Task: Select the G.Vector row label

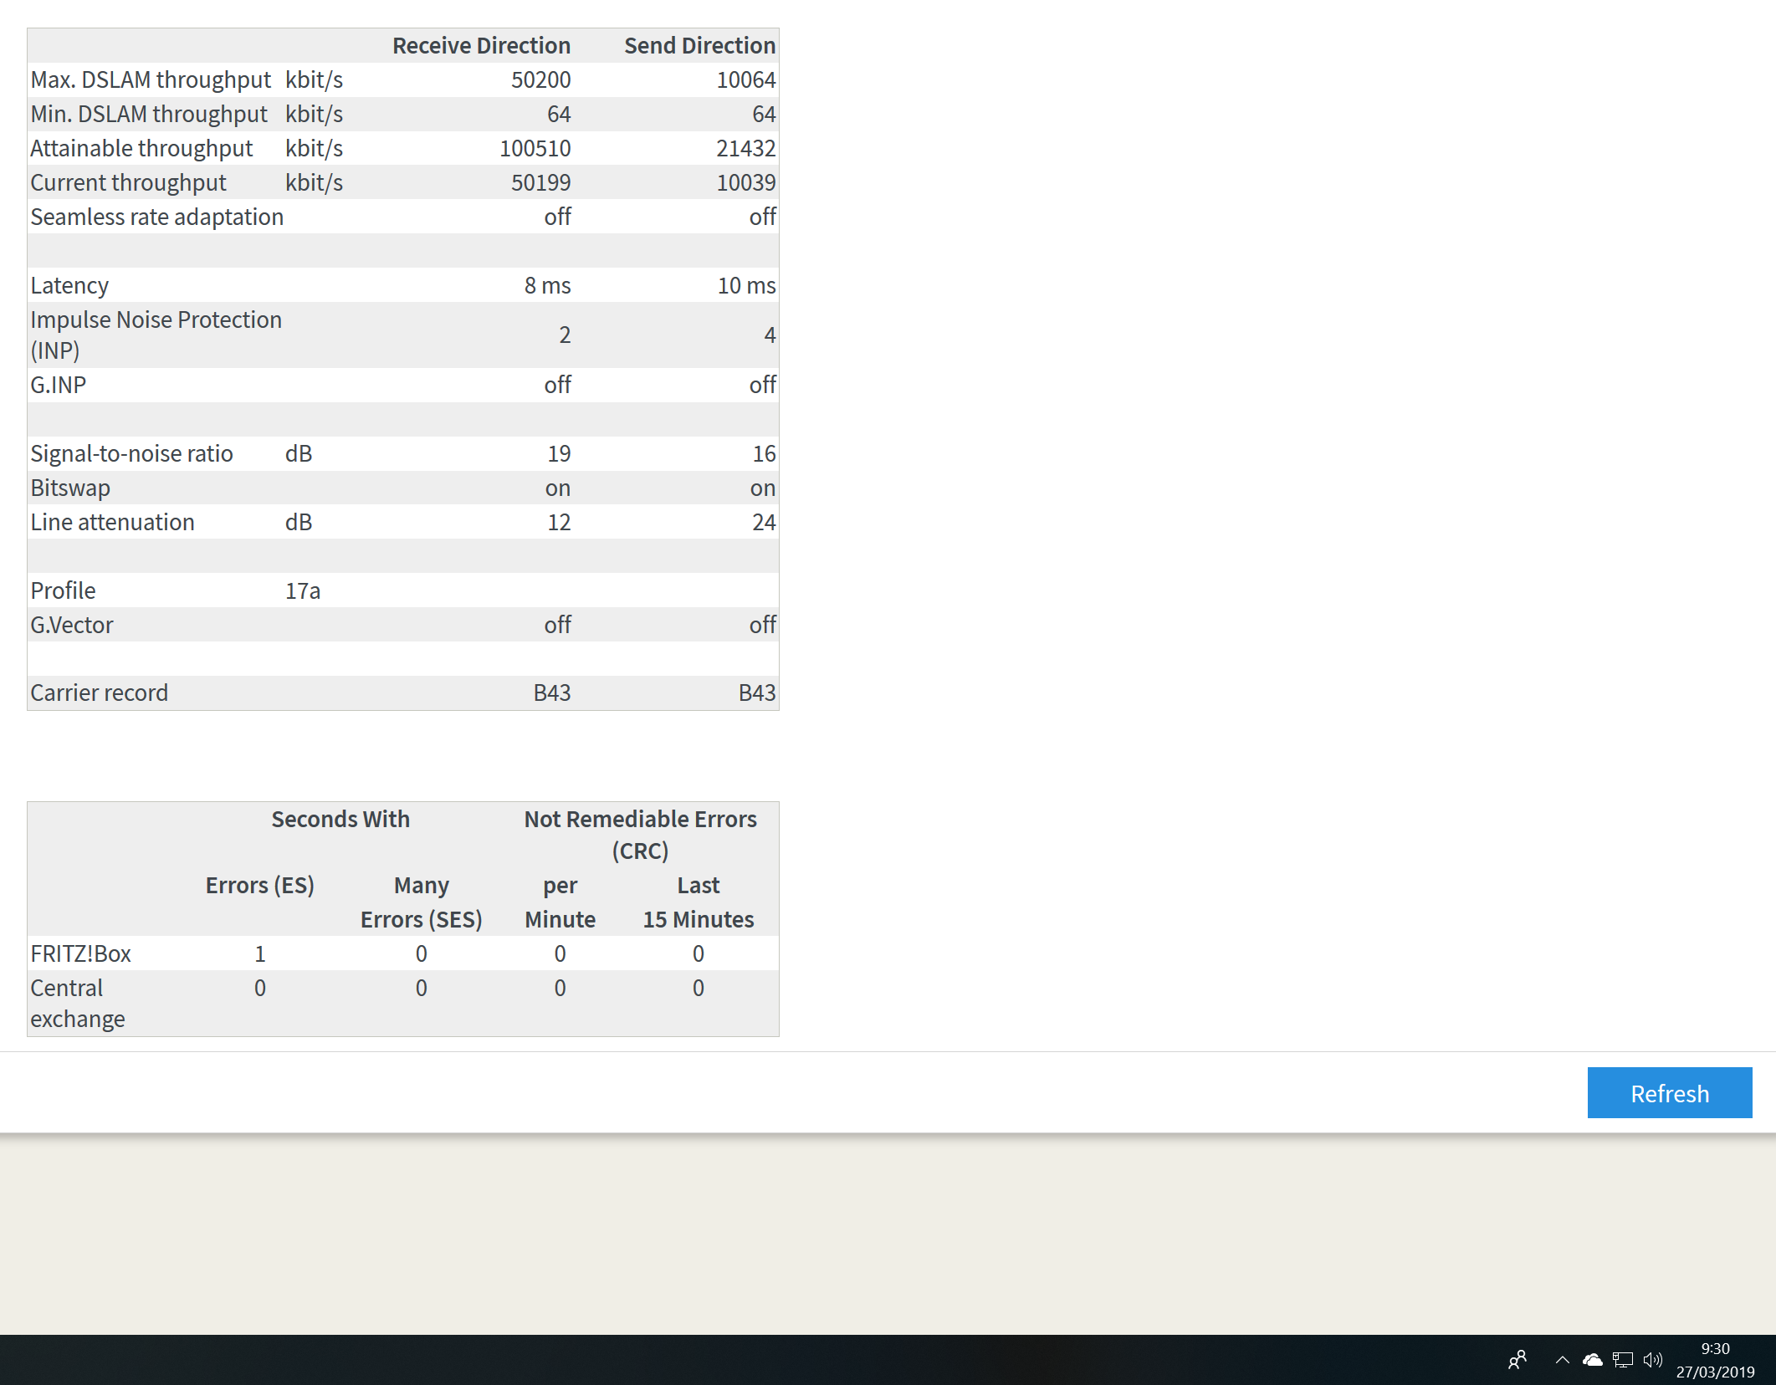Action: 71,625
